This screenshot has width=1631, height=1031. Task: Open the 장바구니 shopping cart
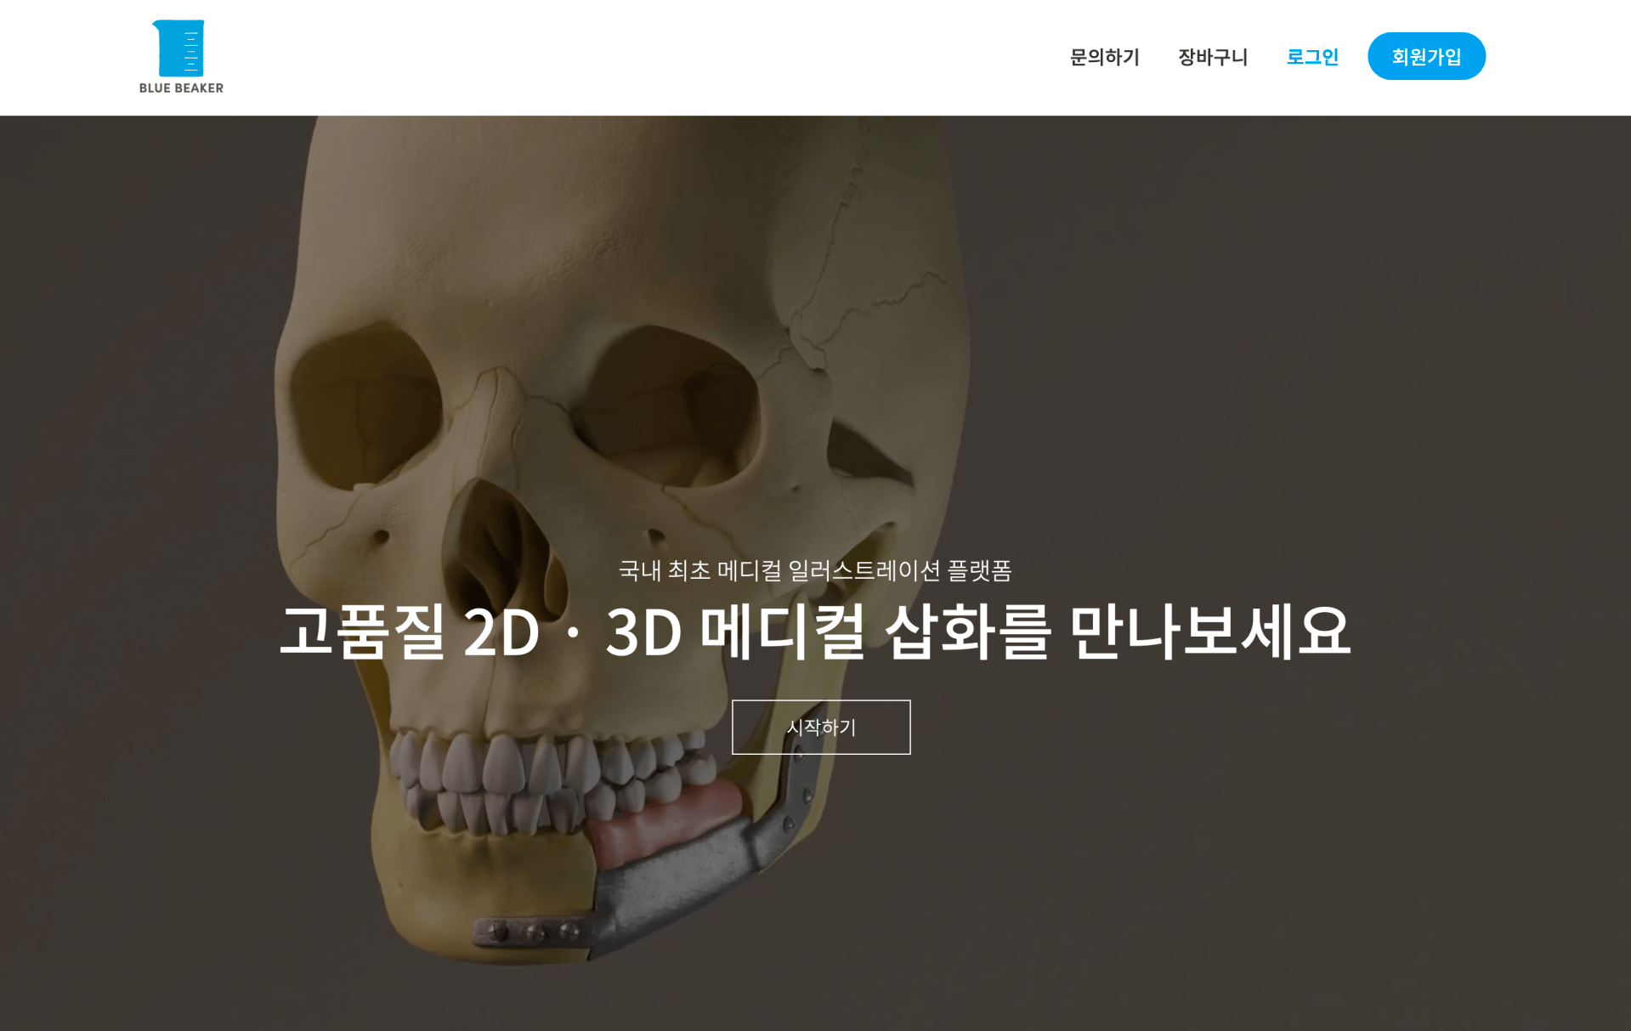[1212, 57]
